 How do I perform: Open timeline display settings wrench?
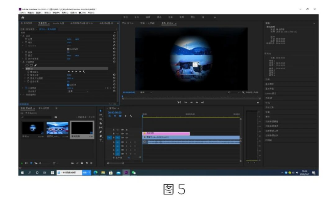click(131, 116)
